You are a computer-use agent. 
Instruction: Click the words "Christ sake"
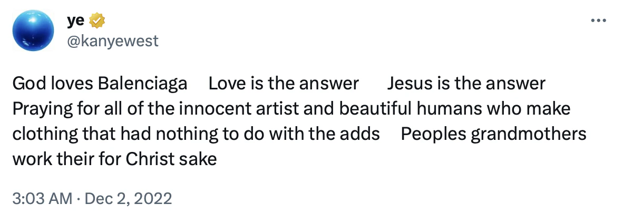[171, 159]
